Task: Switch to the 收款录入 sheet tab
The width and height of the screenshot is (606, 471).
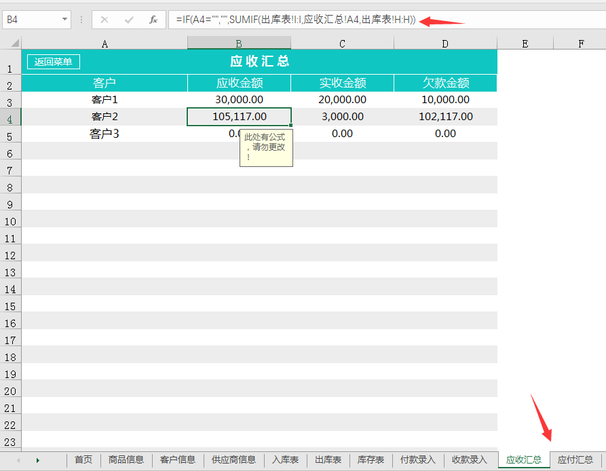Action: point(470,459)
